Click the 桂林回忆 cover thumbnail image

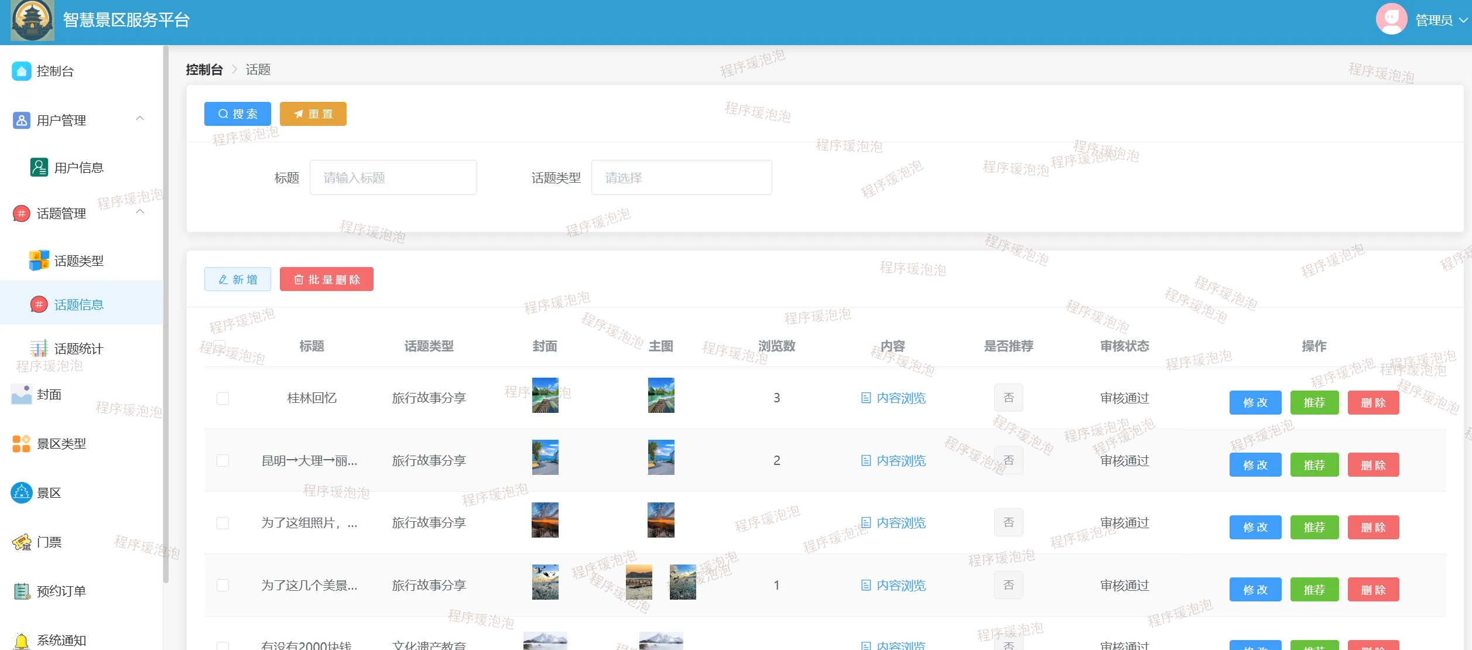coord(545,395)
